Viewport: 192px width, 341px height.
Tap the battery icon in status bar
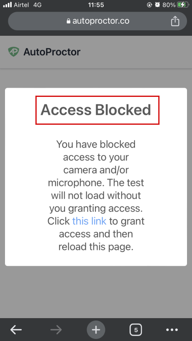point(183,5)
